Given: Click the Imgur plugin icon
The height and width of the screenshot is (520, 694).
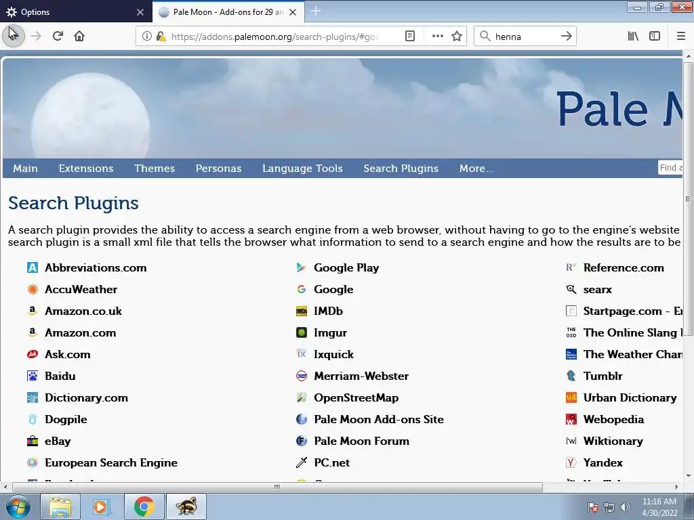Looking at the screenshot, I should click(x=302, y=332).
